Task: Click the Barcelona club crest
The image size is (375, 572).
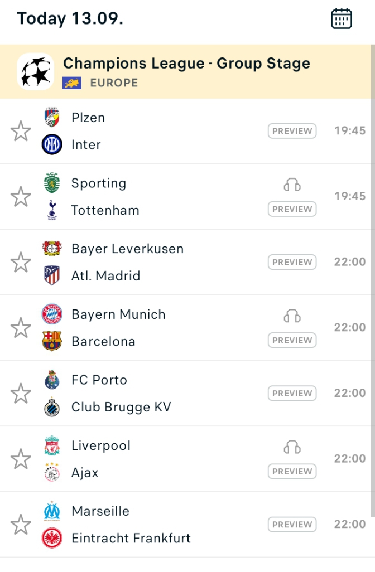Action: pyautogui.click(x=52, y=341)
